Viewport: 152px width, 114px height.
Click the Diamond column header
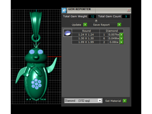click(111, 31)
